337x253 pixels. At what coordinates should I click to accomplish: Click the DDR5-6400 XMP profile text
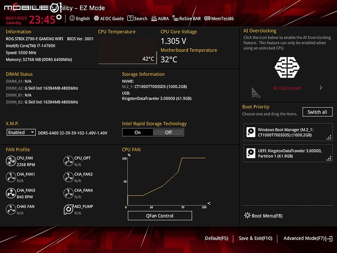73,133
